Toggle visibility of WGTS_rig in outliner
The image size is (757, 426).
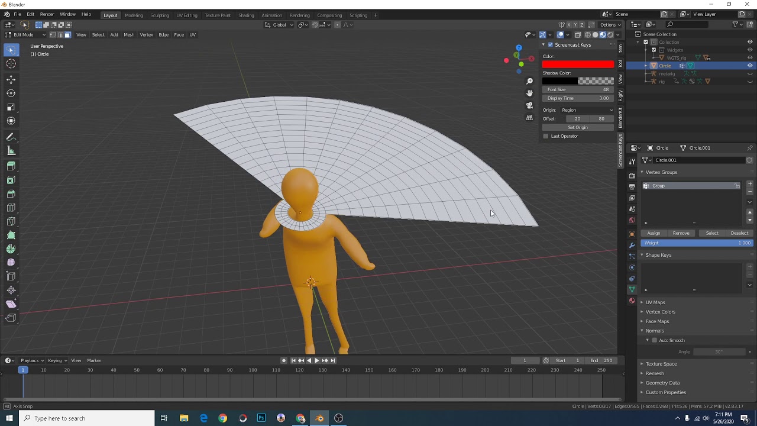[750, 58]
